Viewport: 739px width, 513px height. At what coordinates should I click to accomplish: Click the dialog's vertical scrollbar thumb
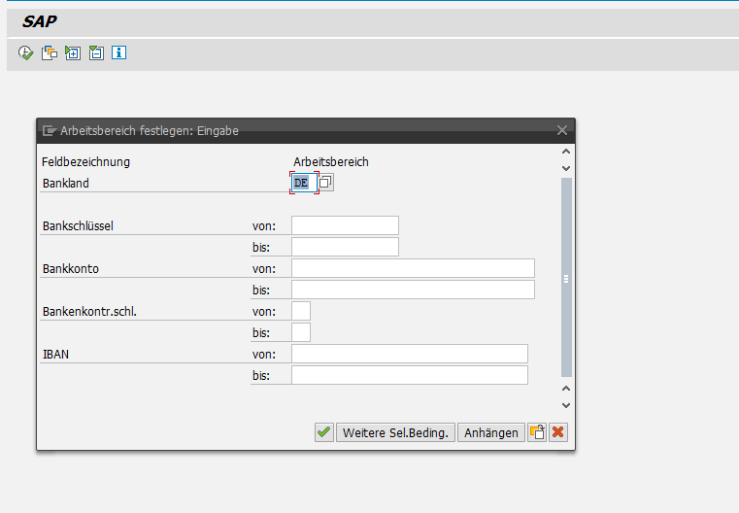pos(567,277)
